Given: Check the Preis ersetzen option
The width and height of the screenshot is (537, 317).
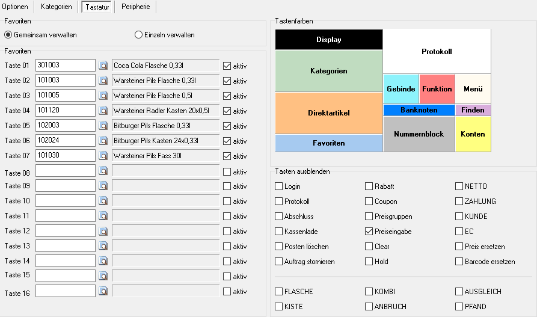Looking at the screenshot, I should [459, 247].
